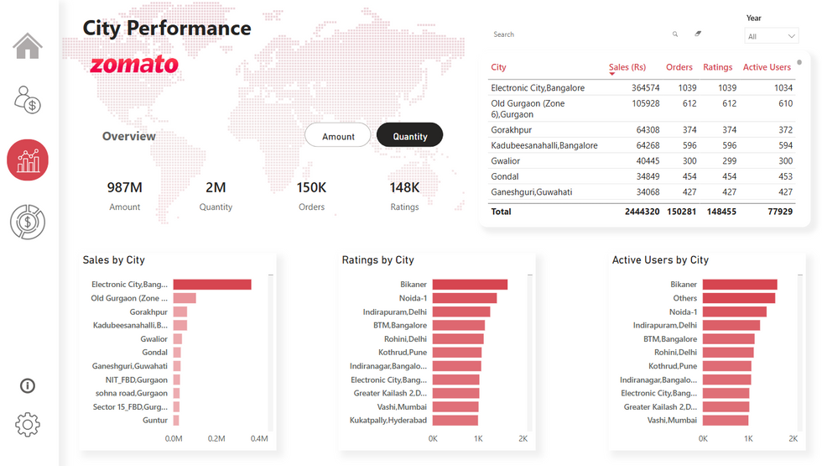Click the 364574 sales value
This screenshot has height=466, width=822.
click(x=645, y=87)
